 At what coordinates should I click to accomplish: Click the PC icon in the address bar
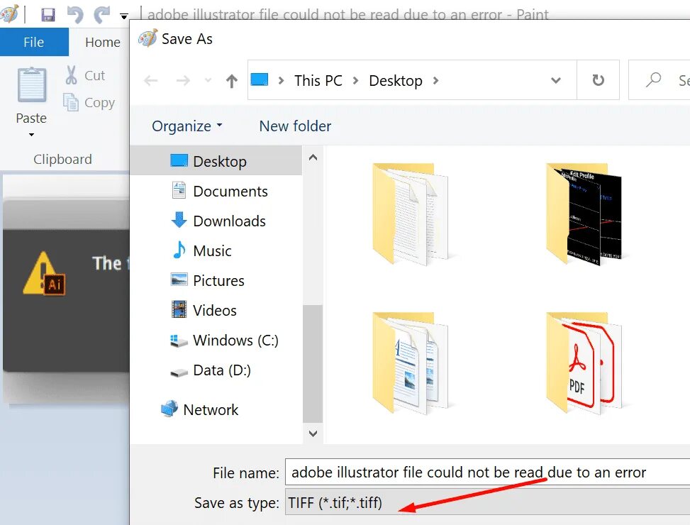pyautogui.click(x=260, y=79)
